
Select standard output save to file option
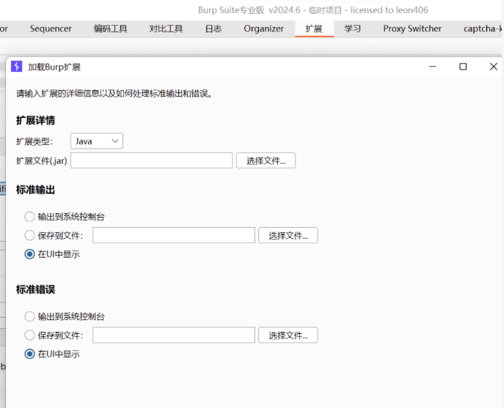(x=29, y=235)
